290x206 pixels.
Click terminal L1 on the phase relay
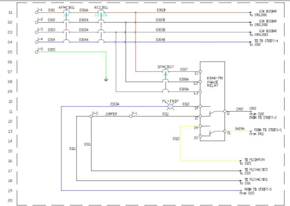(200, 72)
